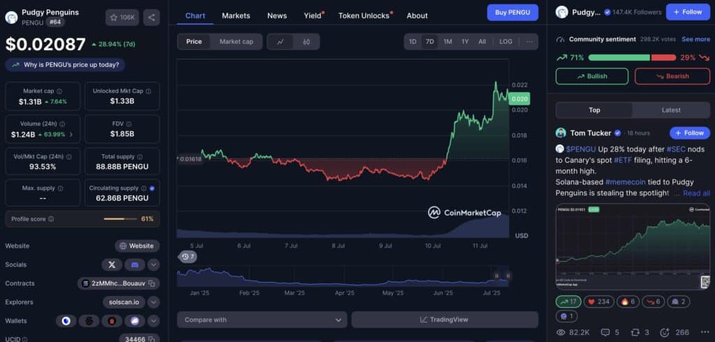715x342 pixels.
Task: Select the blue circular wallet icon
Action: (x=66, y=321)
